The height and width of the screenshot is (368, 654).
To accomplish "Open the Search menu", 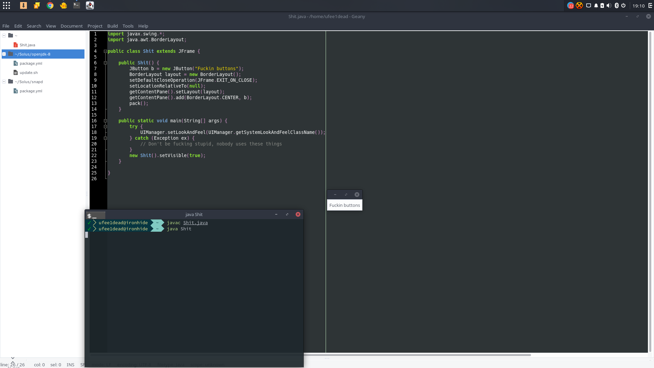I will (34, 26).
